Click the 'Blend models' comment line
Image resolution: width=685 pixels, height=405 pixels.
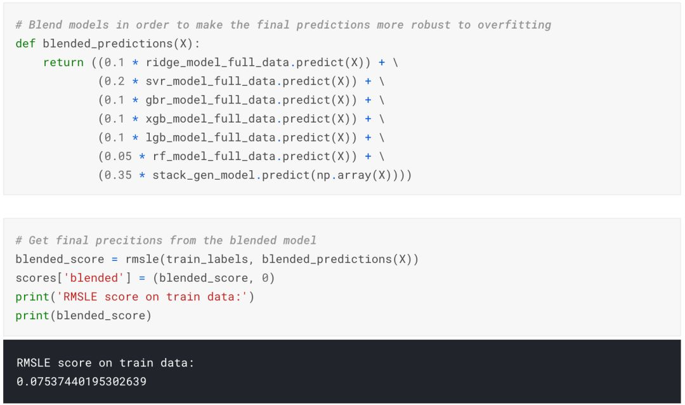[x=284, y=25]
